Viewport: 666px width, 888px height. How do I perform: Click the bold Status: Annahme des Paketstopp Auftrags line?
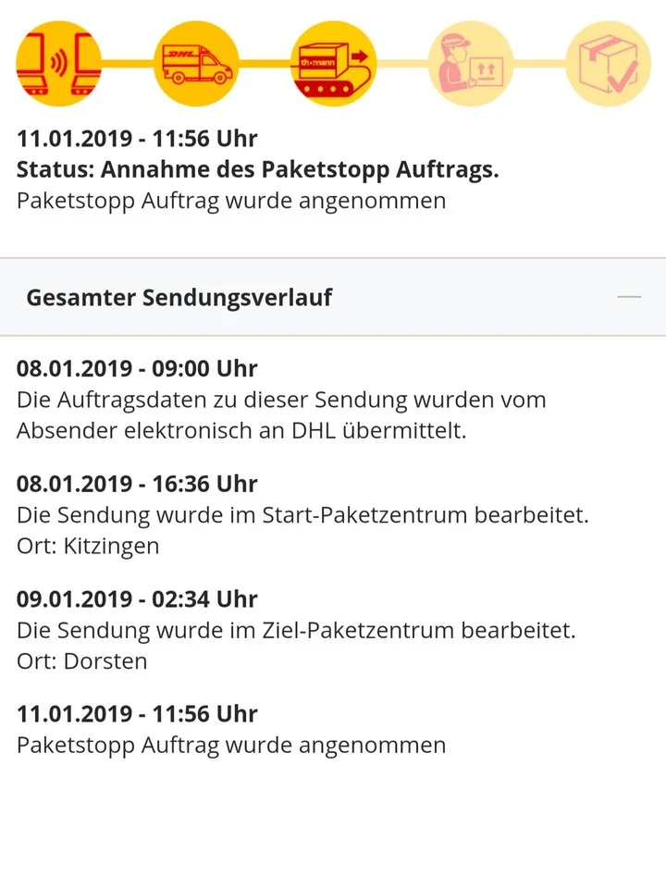[257, 170]
